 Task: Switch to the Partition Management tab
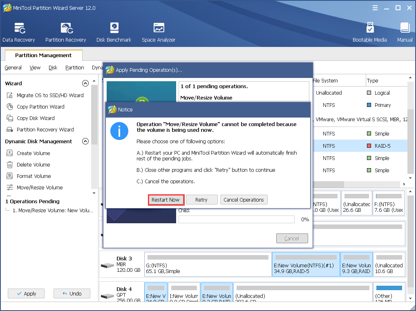click(x=43, y=55)
